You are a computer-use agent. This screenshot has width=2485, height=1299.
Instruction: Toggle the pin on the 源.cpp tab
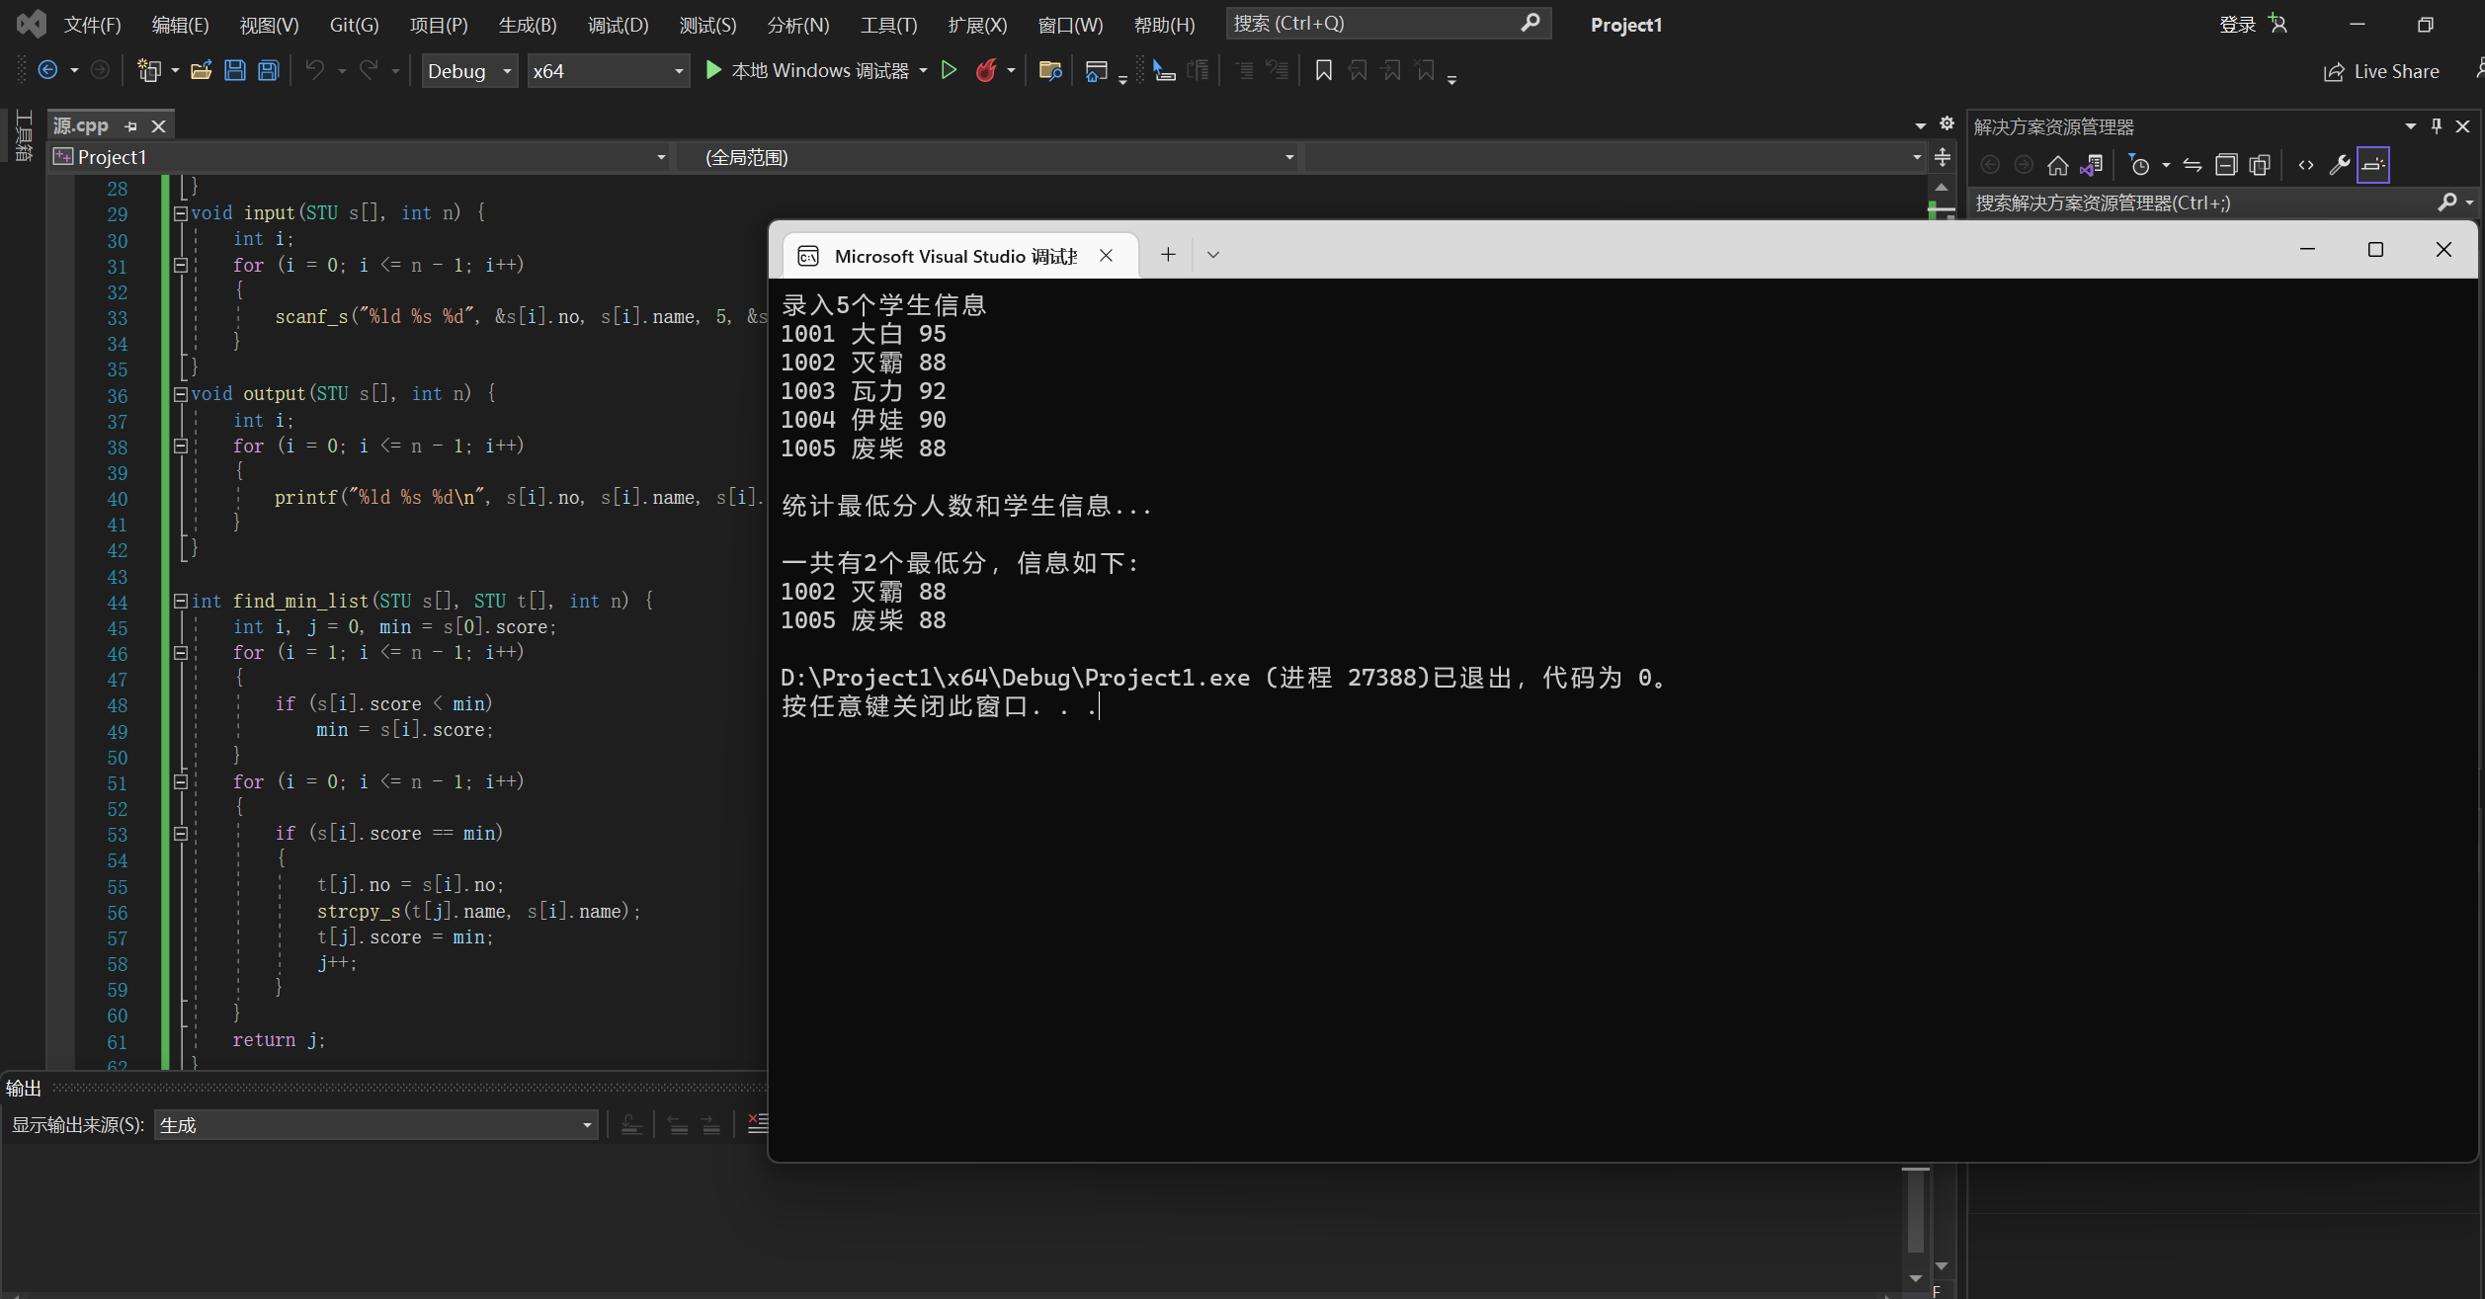(x=130, y=126)
